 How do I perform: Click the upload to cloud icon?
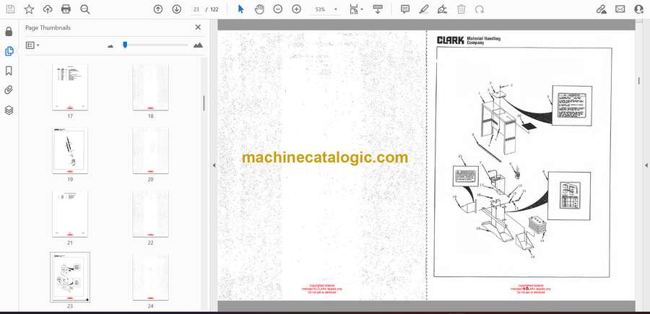[48, 9]
